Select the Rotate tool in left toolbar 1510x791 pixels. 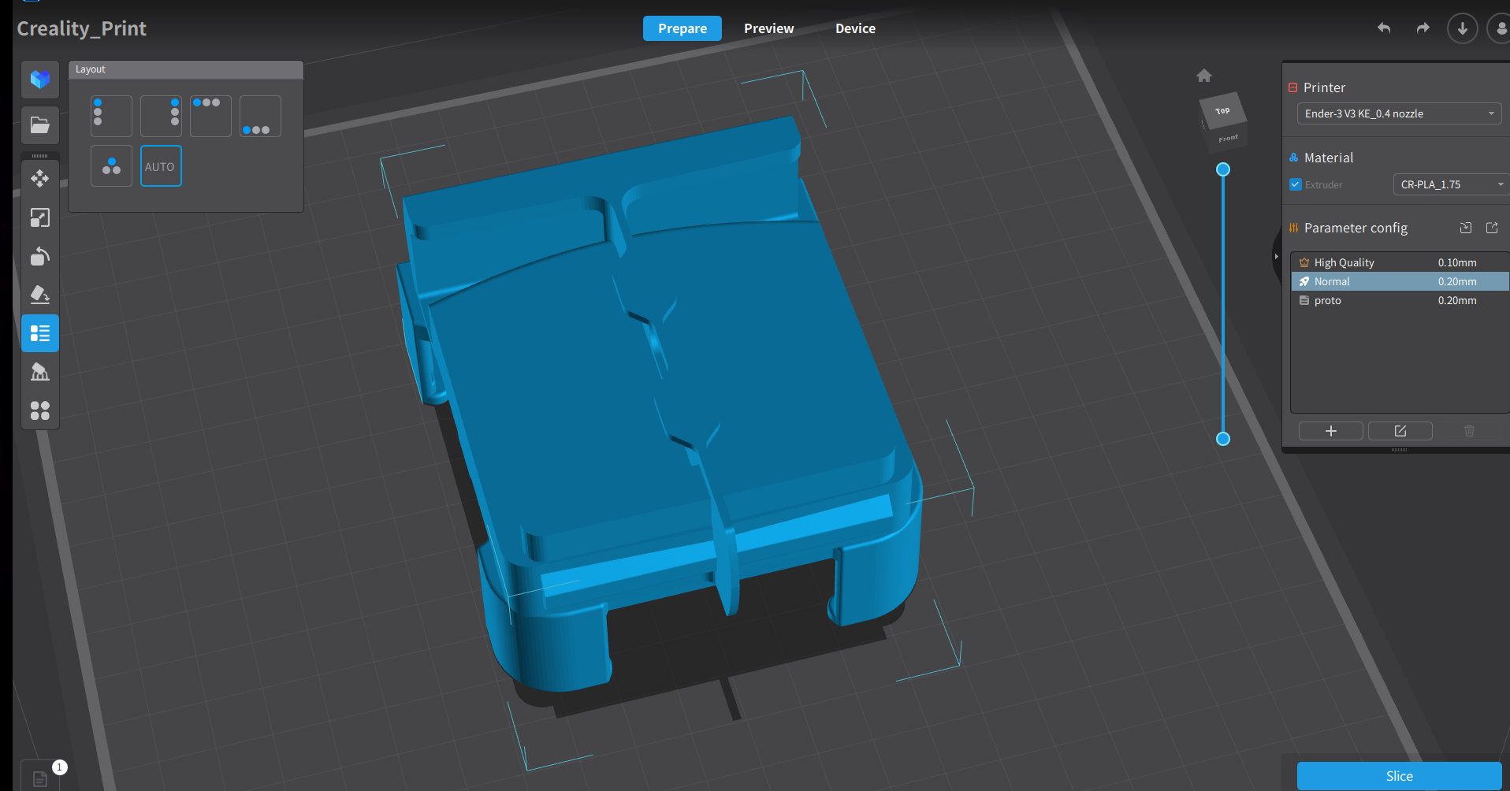(40, 256)
